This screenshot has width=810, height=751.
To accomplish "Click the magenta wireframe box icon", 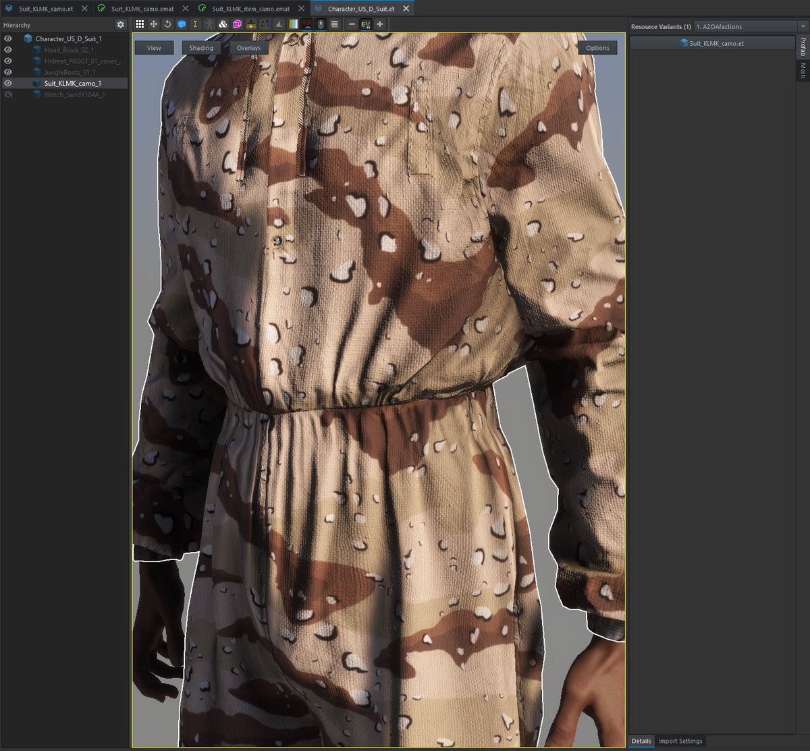I will [237, 24].
